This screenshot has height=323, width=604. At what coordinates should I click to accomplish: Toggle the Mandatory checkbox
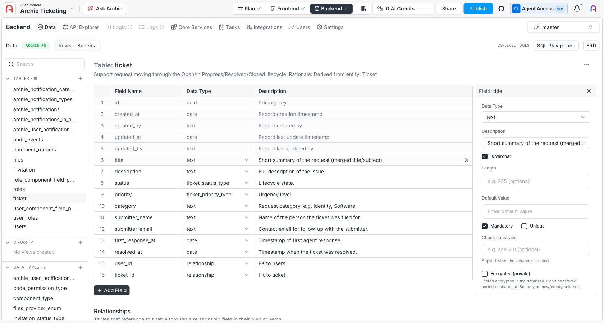coord(485,226)
